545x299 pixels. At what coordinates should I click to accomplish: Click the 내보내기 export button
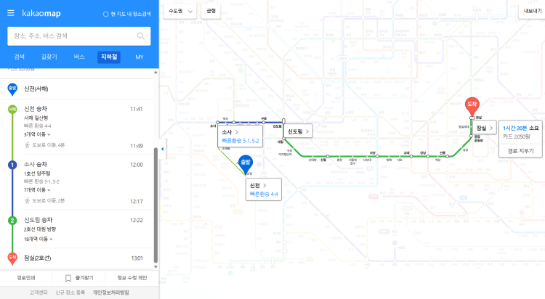530,11
